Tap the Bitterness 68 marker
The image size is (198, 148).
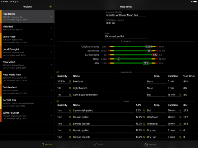(x=149, y=51)
